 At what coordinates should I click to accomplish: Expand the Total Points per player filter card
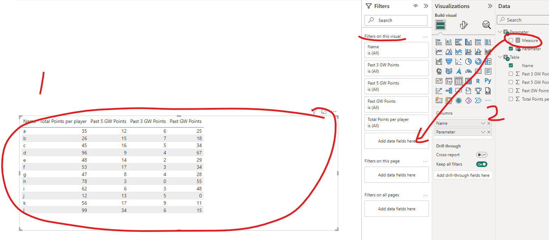coord(397,123)
